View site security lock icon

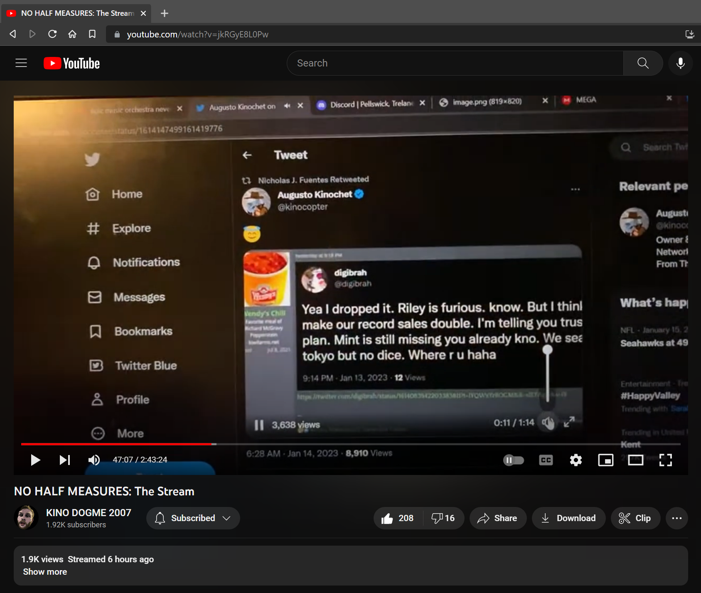click(117, 34)
